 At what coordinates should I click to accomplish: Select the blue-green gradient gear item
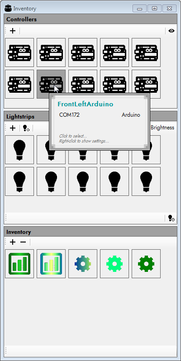tap(83, 264)
